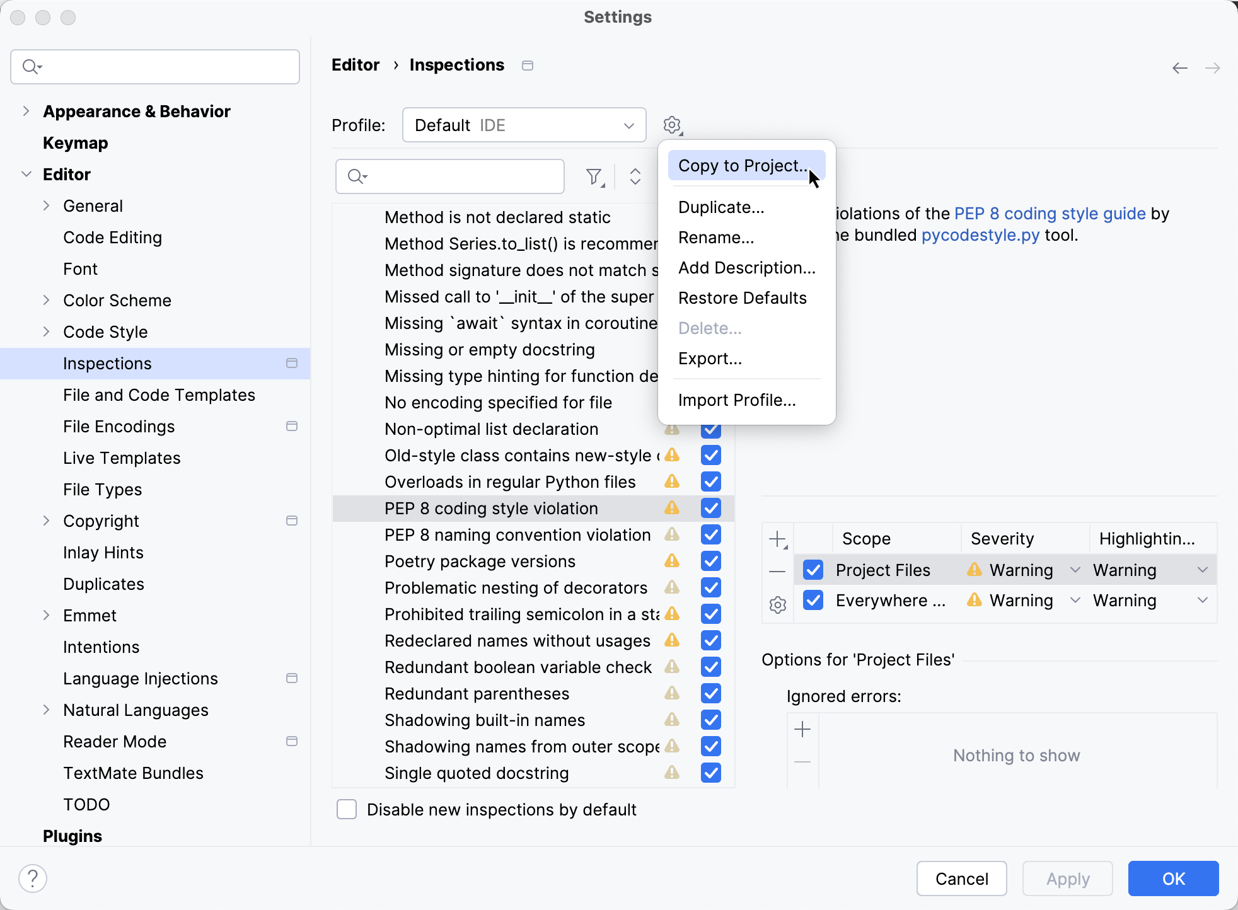Click the add scope plus icon
Viewport: 1238px width, 910px height.
(x=778, y=539)
